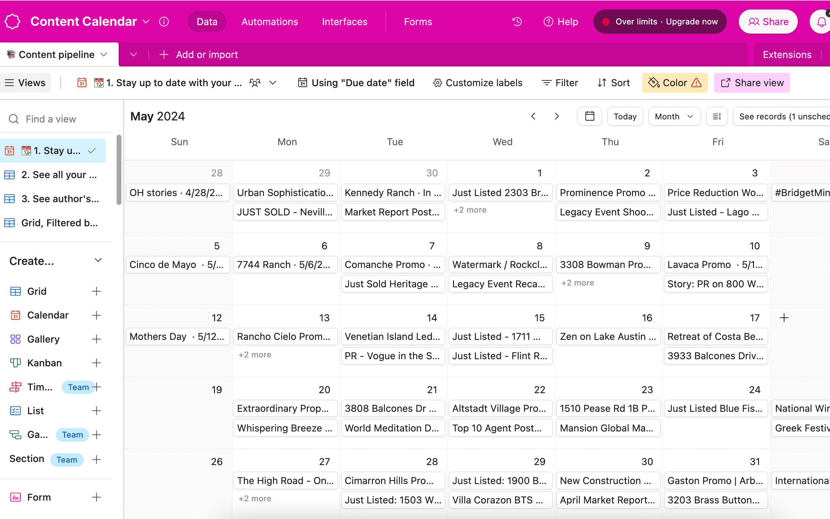Open the Interfaces tab
830x519 pixels.
(x=344, y=22)
